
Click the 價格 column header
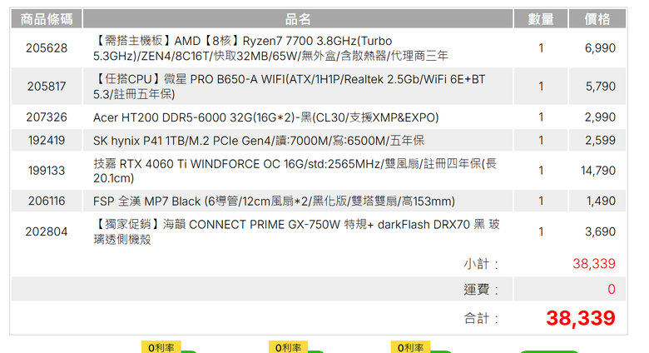(597, 19)
